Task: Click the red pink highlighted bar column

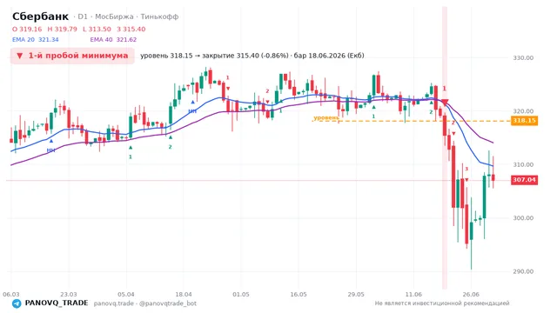Action: pyautogui.click(x=445, y=148)
